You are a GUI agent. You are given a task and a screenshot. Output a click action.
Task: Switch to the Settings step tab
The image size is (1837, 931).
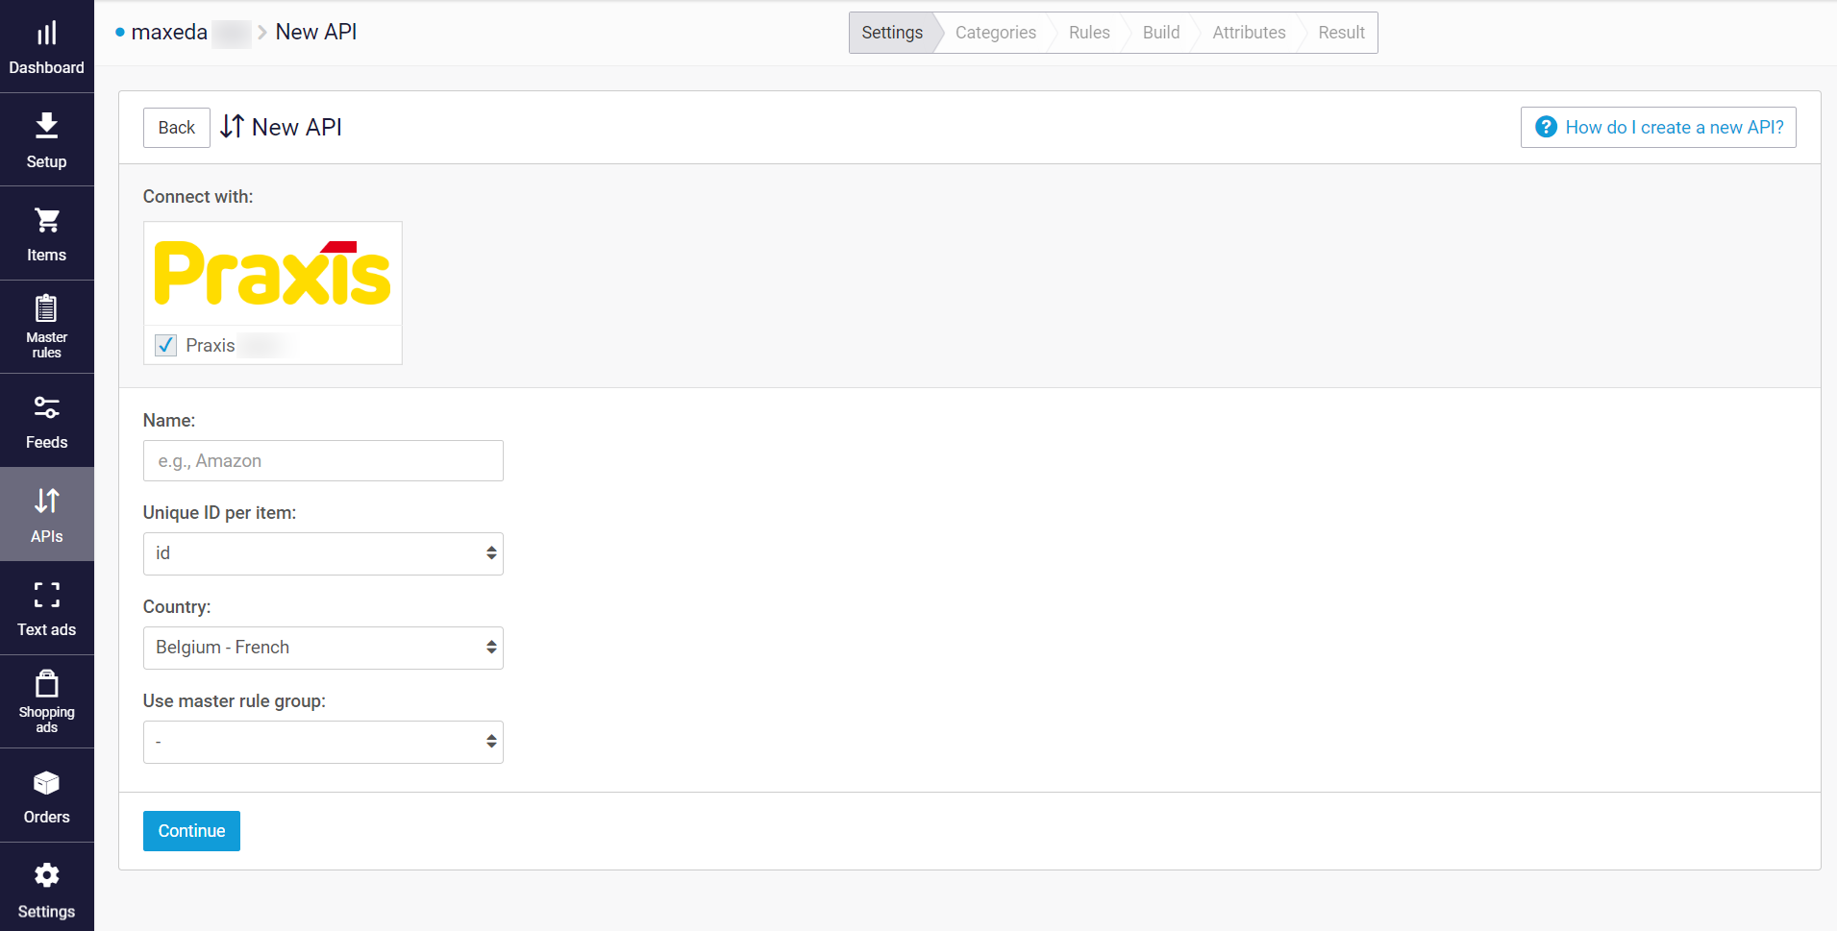click(x=892, y=33)
